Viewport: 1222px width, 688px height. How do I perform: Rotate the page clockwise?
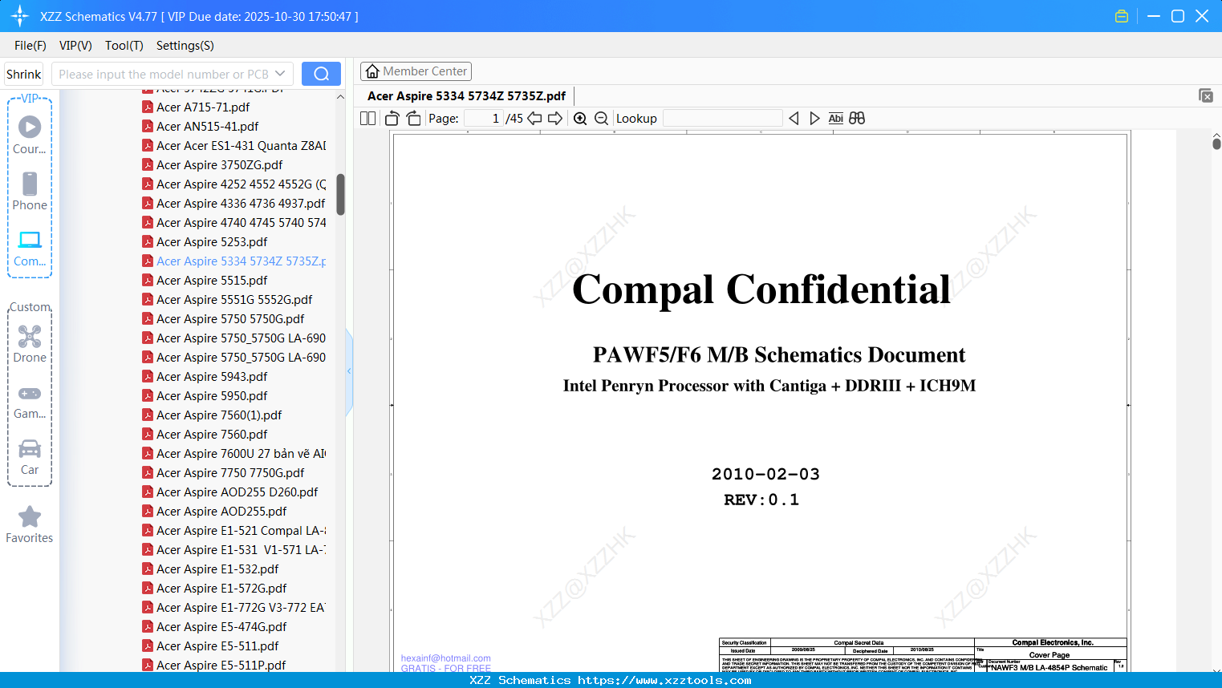click(x=413, y=119)
